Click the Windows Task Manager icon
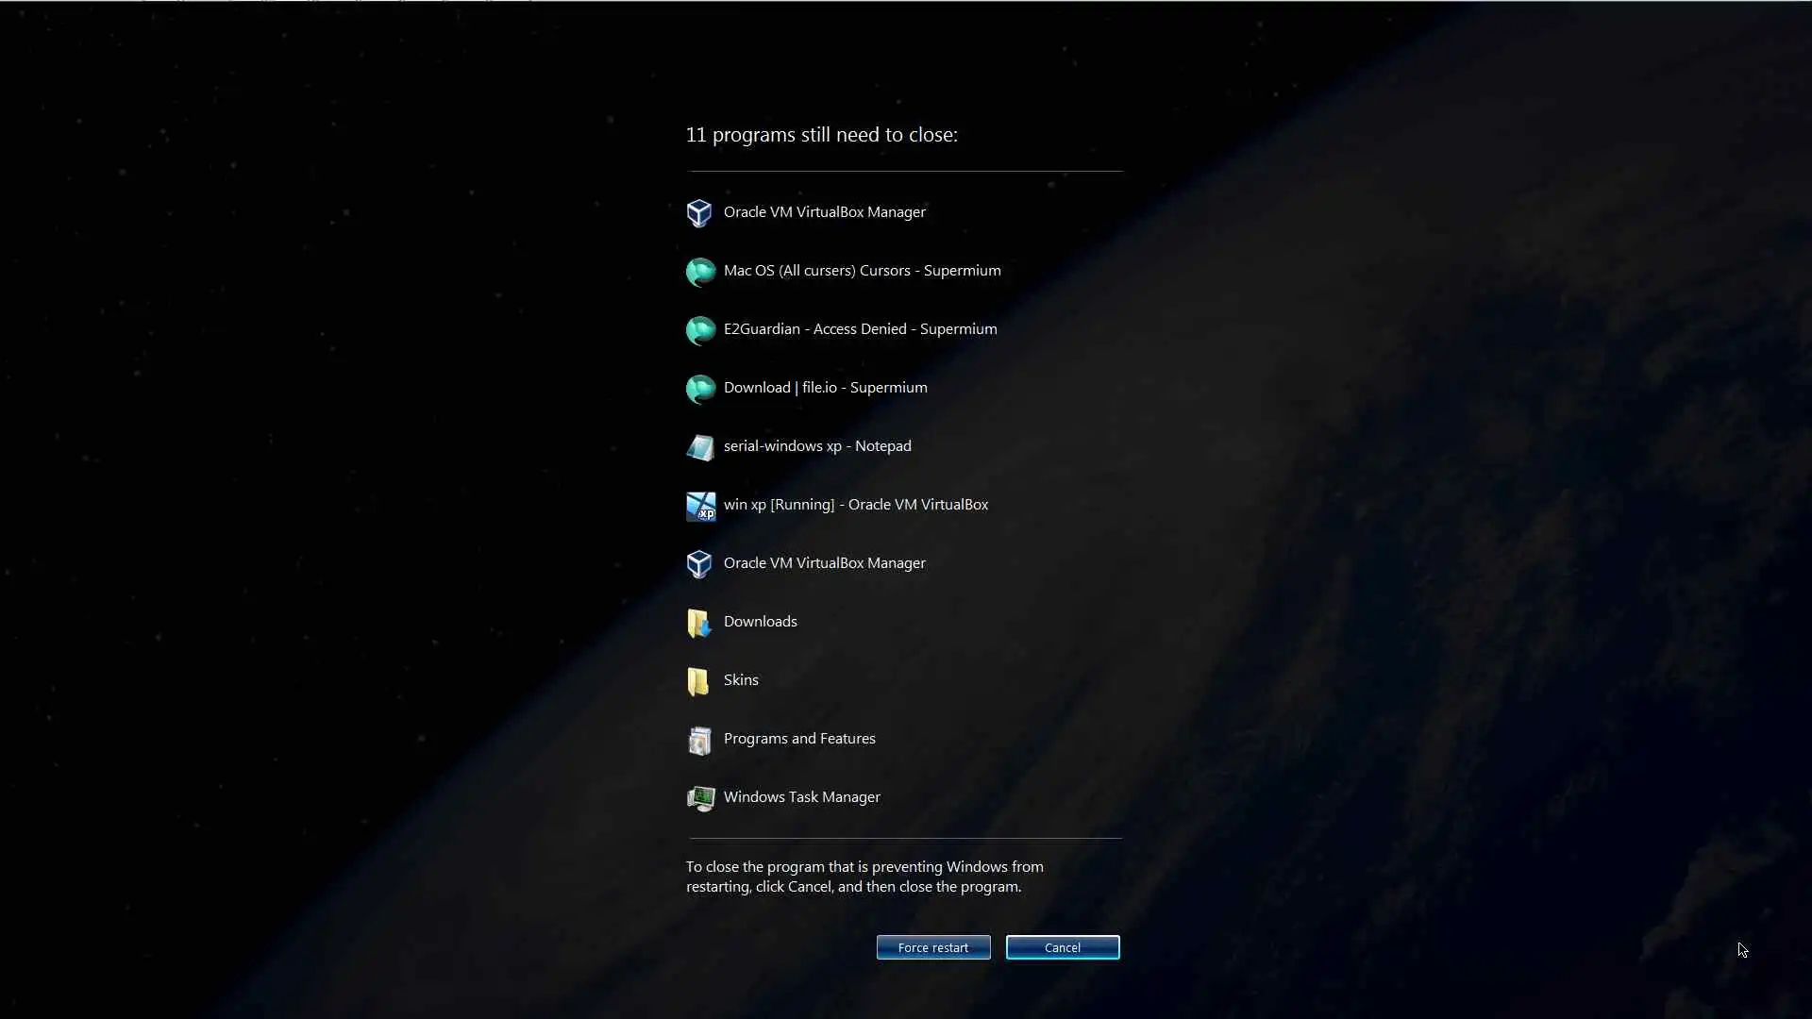Screen dimensions: 1812x1019 pyautogui.click(x=699, y=798)
